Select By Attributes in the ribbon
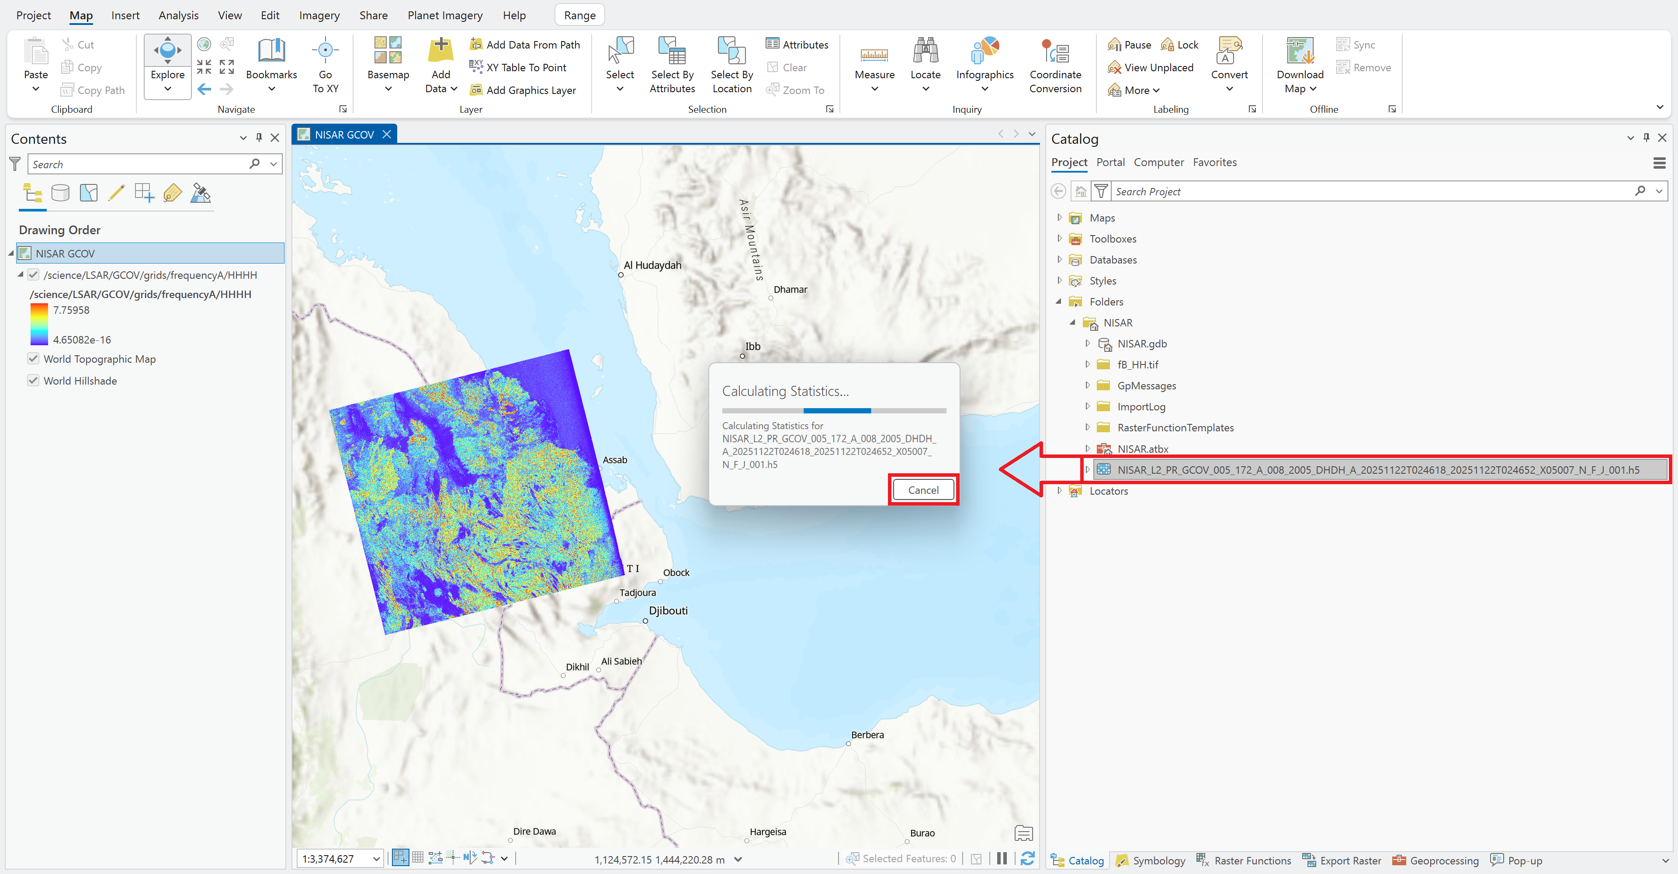Viewport: 1678px width, 874px height. click(x=672, y=65)
